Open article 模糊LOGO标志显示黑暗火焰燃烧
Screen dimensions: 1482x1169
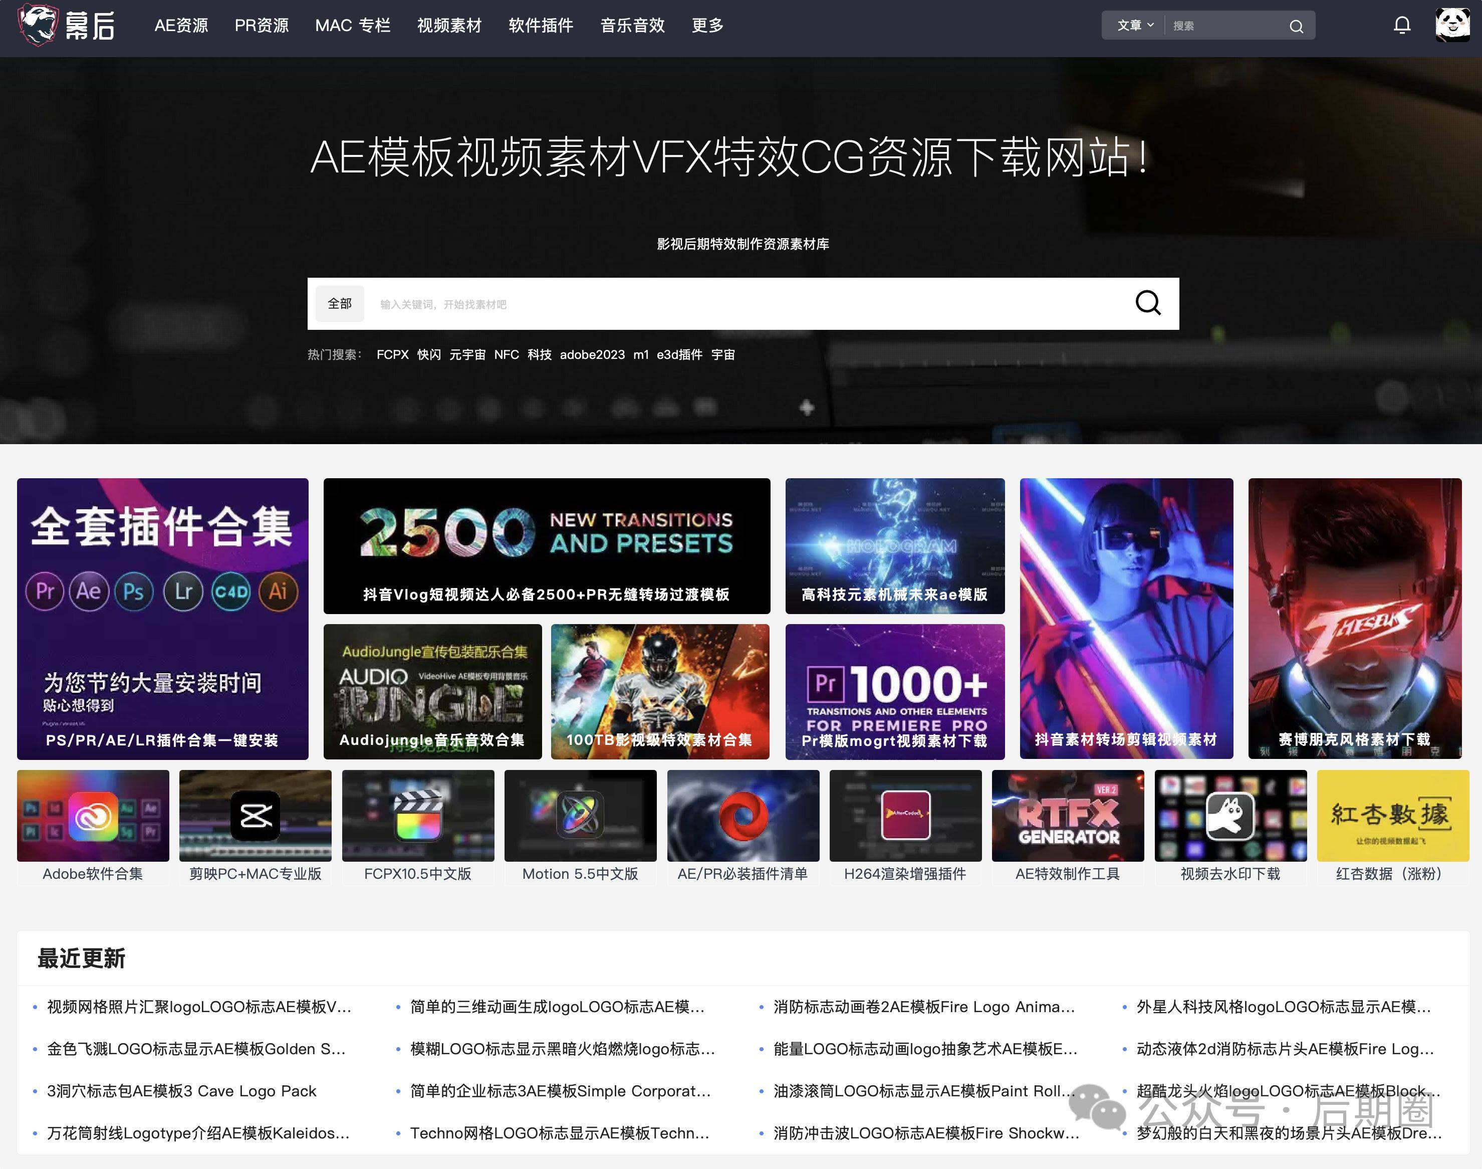tap(563, 1049)
